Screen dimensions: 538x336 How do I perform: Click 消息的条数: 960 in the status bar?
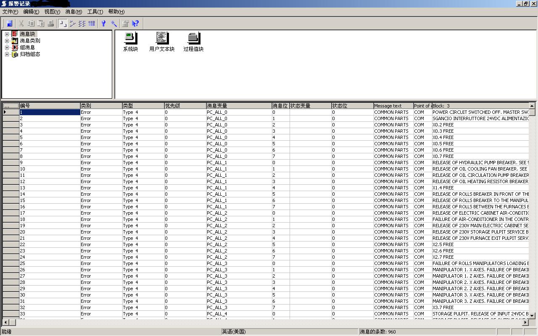click(x=378, y=332)
